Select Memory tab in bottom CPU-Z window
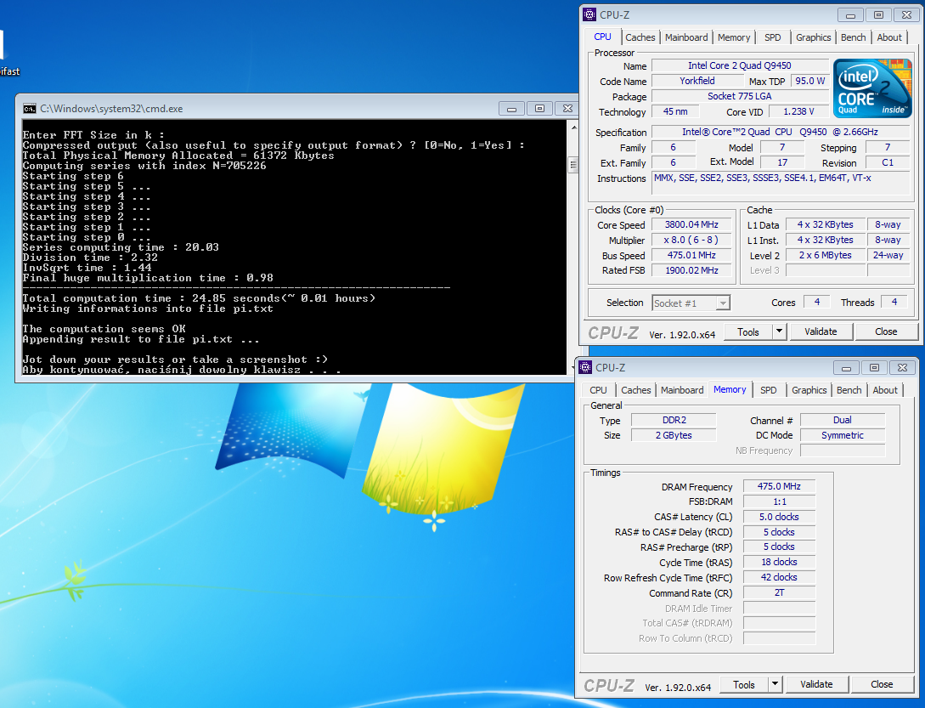The height and width of the screenshot is (708, 925). (730, 390)
